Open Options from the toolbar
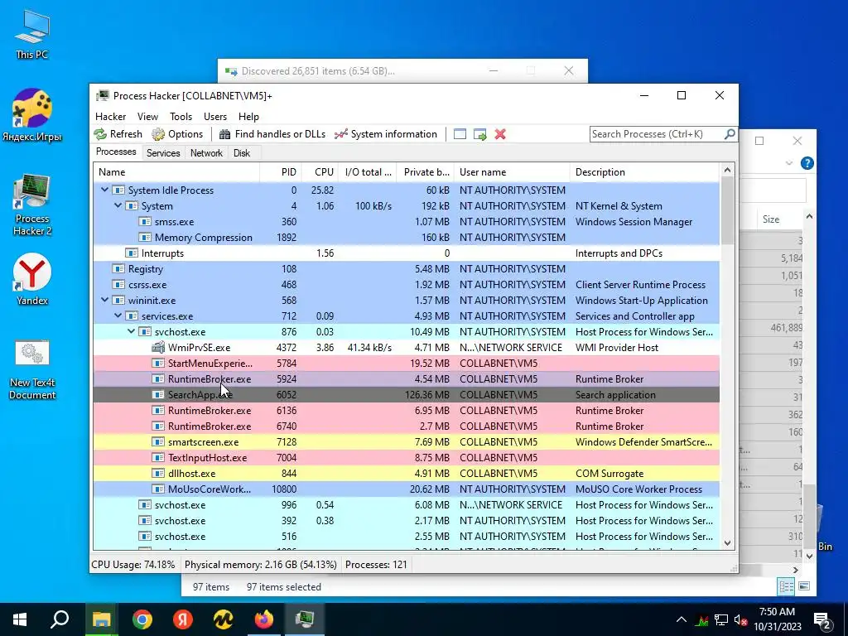848x636 pixels. pos(177,134)
